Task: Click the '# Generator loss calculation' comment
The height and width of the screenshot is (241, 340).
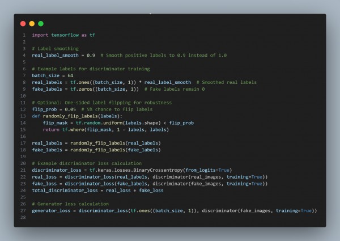Action: (x=70, y=204)
